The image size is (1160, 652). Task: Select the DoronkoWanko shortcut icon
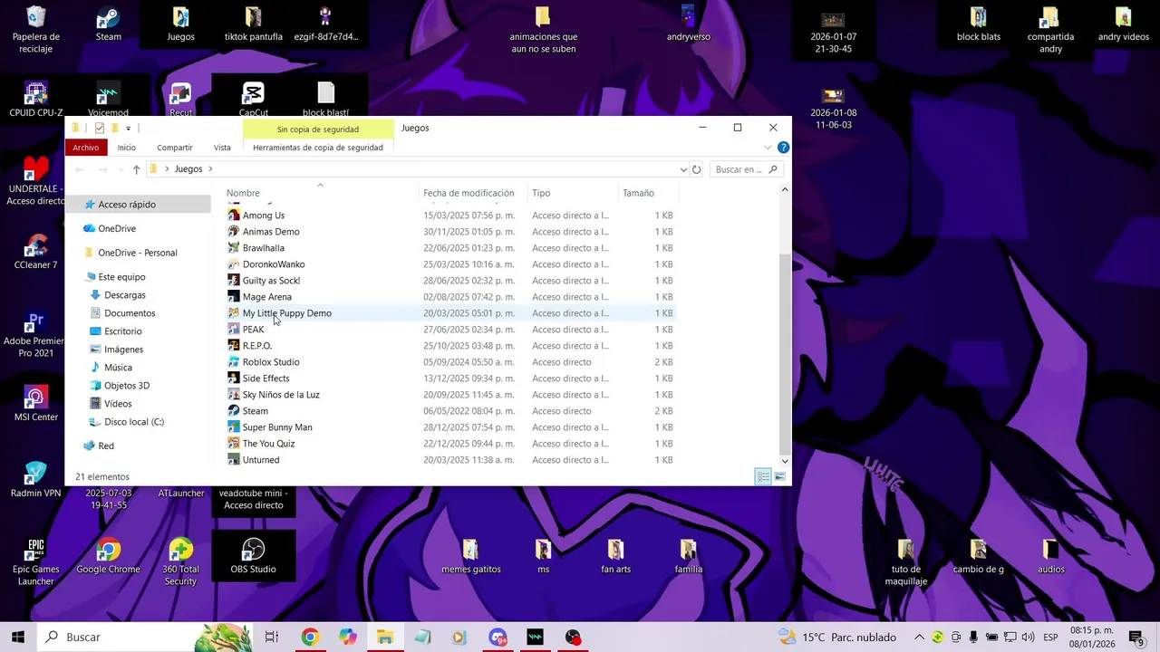tap(234, 264)
